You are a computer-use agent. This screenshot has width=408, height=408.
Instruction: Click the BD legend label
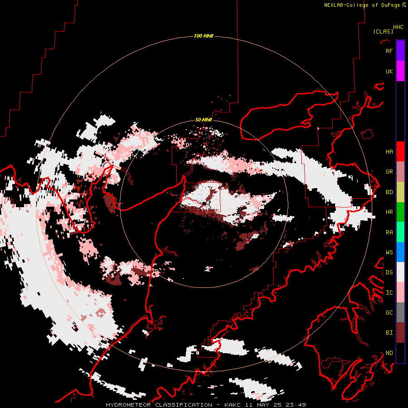(389, 192)
